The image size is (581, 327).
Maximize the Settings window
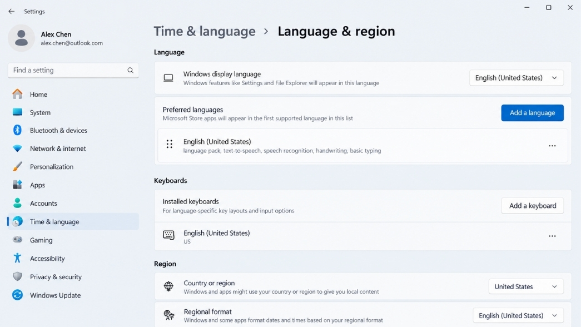(x=548, y=7)
